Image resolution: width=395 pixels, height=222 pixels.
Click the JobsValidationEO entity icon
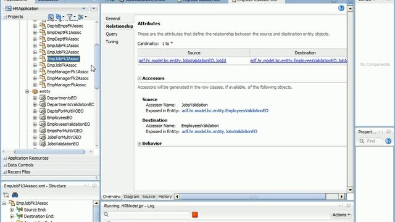43,144
